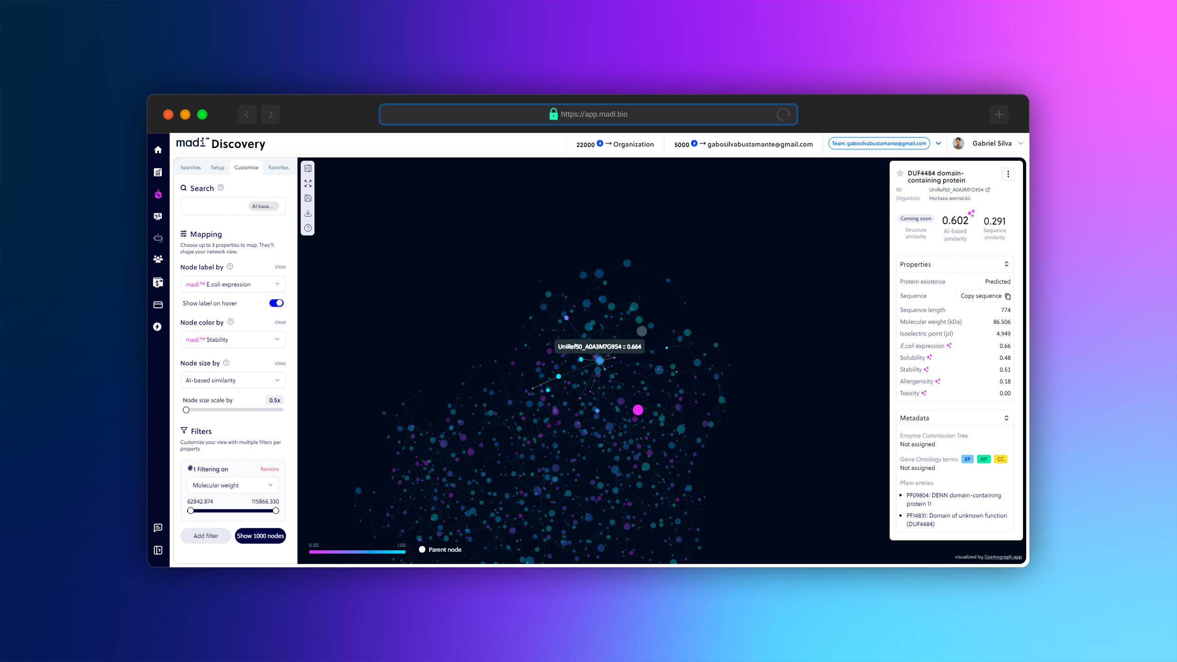Viewport: 1177px width, 662px height.
Task: Clear the Node label by mapping
Action: pos(280,267)
